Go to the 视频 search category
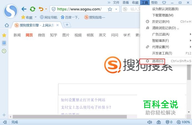 click(x=78, y=35)
